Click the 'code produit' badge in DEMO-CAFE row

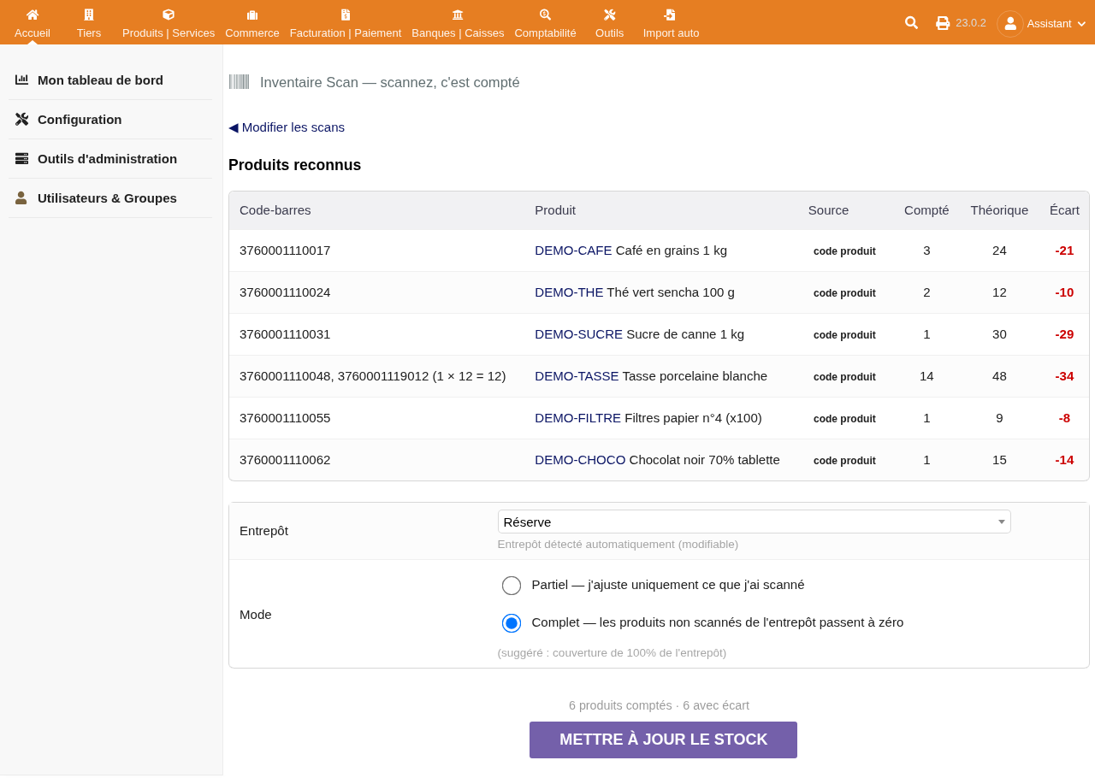(x=844, y=251)
